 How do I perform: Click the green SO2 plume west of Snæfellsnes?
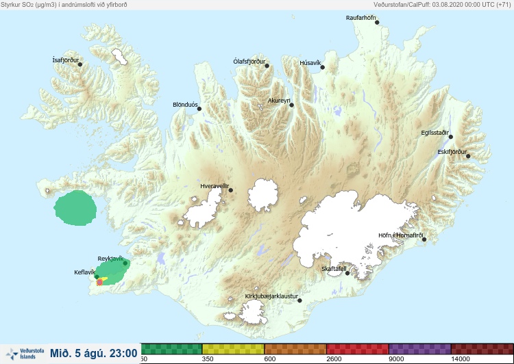click(x=75, y=208)
